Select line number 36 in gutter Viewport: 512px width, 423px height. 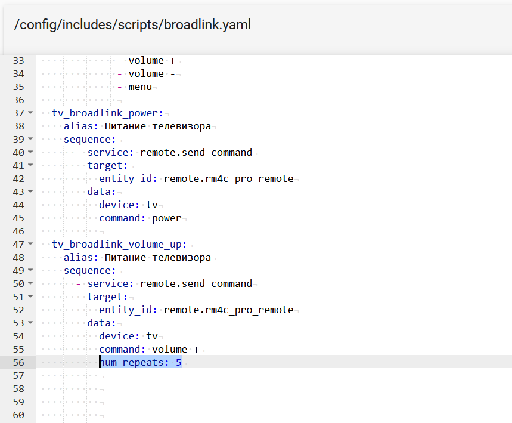coord(18,100)
